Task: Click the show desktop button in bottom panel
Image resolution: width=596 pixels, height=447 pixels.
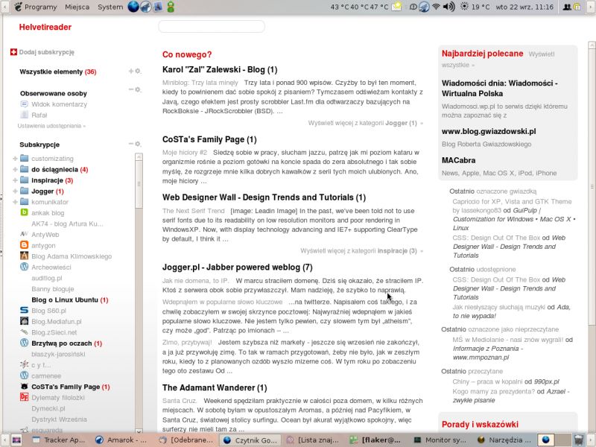Action: tap(16, 440)
